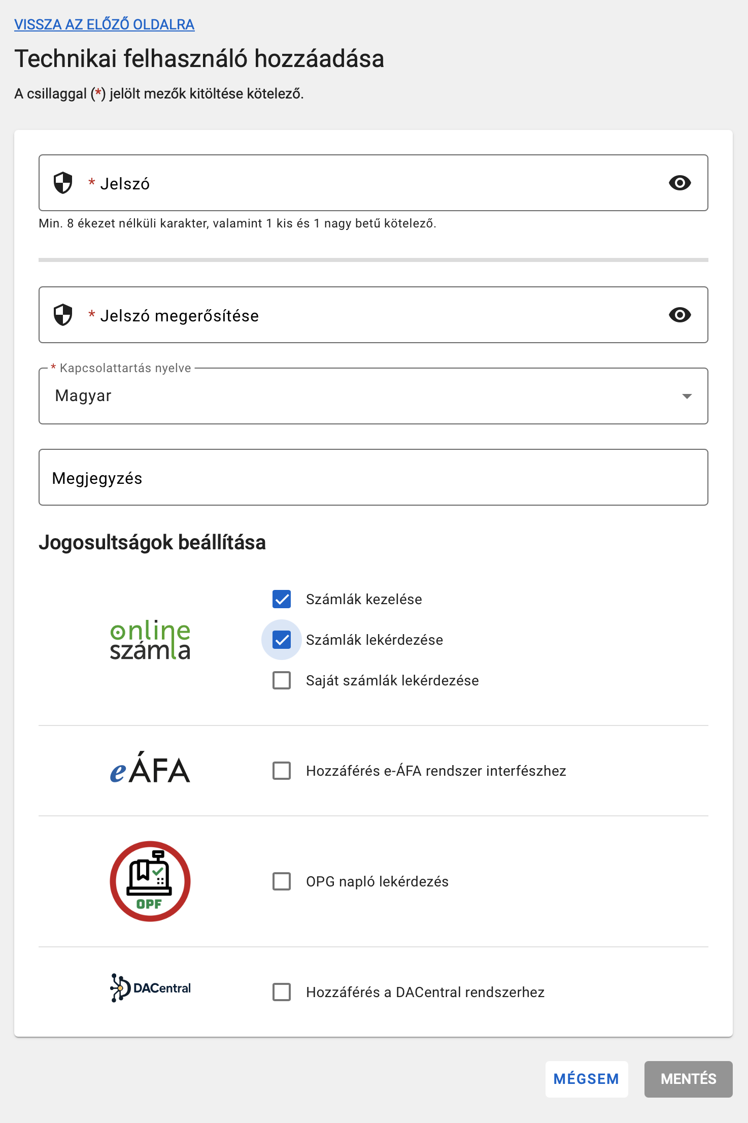Click the Mentés button
The height and width of the screenshot is (1123, 748).
click(689, 1079)
